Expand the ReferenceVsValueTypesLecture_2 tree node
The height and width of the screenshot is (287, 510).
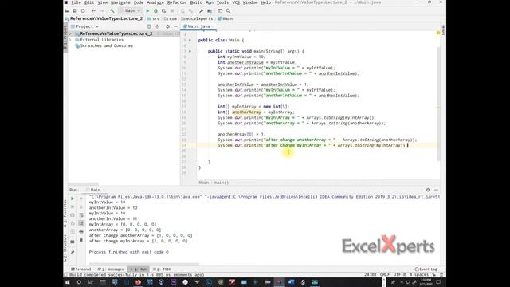(70, 33)
